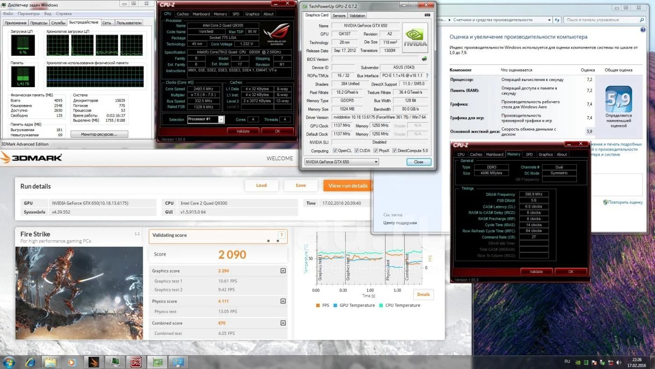
Task: Toggle CUDA checkbox in GPU-Z
Action: [x=357, y=151]
